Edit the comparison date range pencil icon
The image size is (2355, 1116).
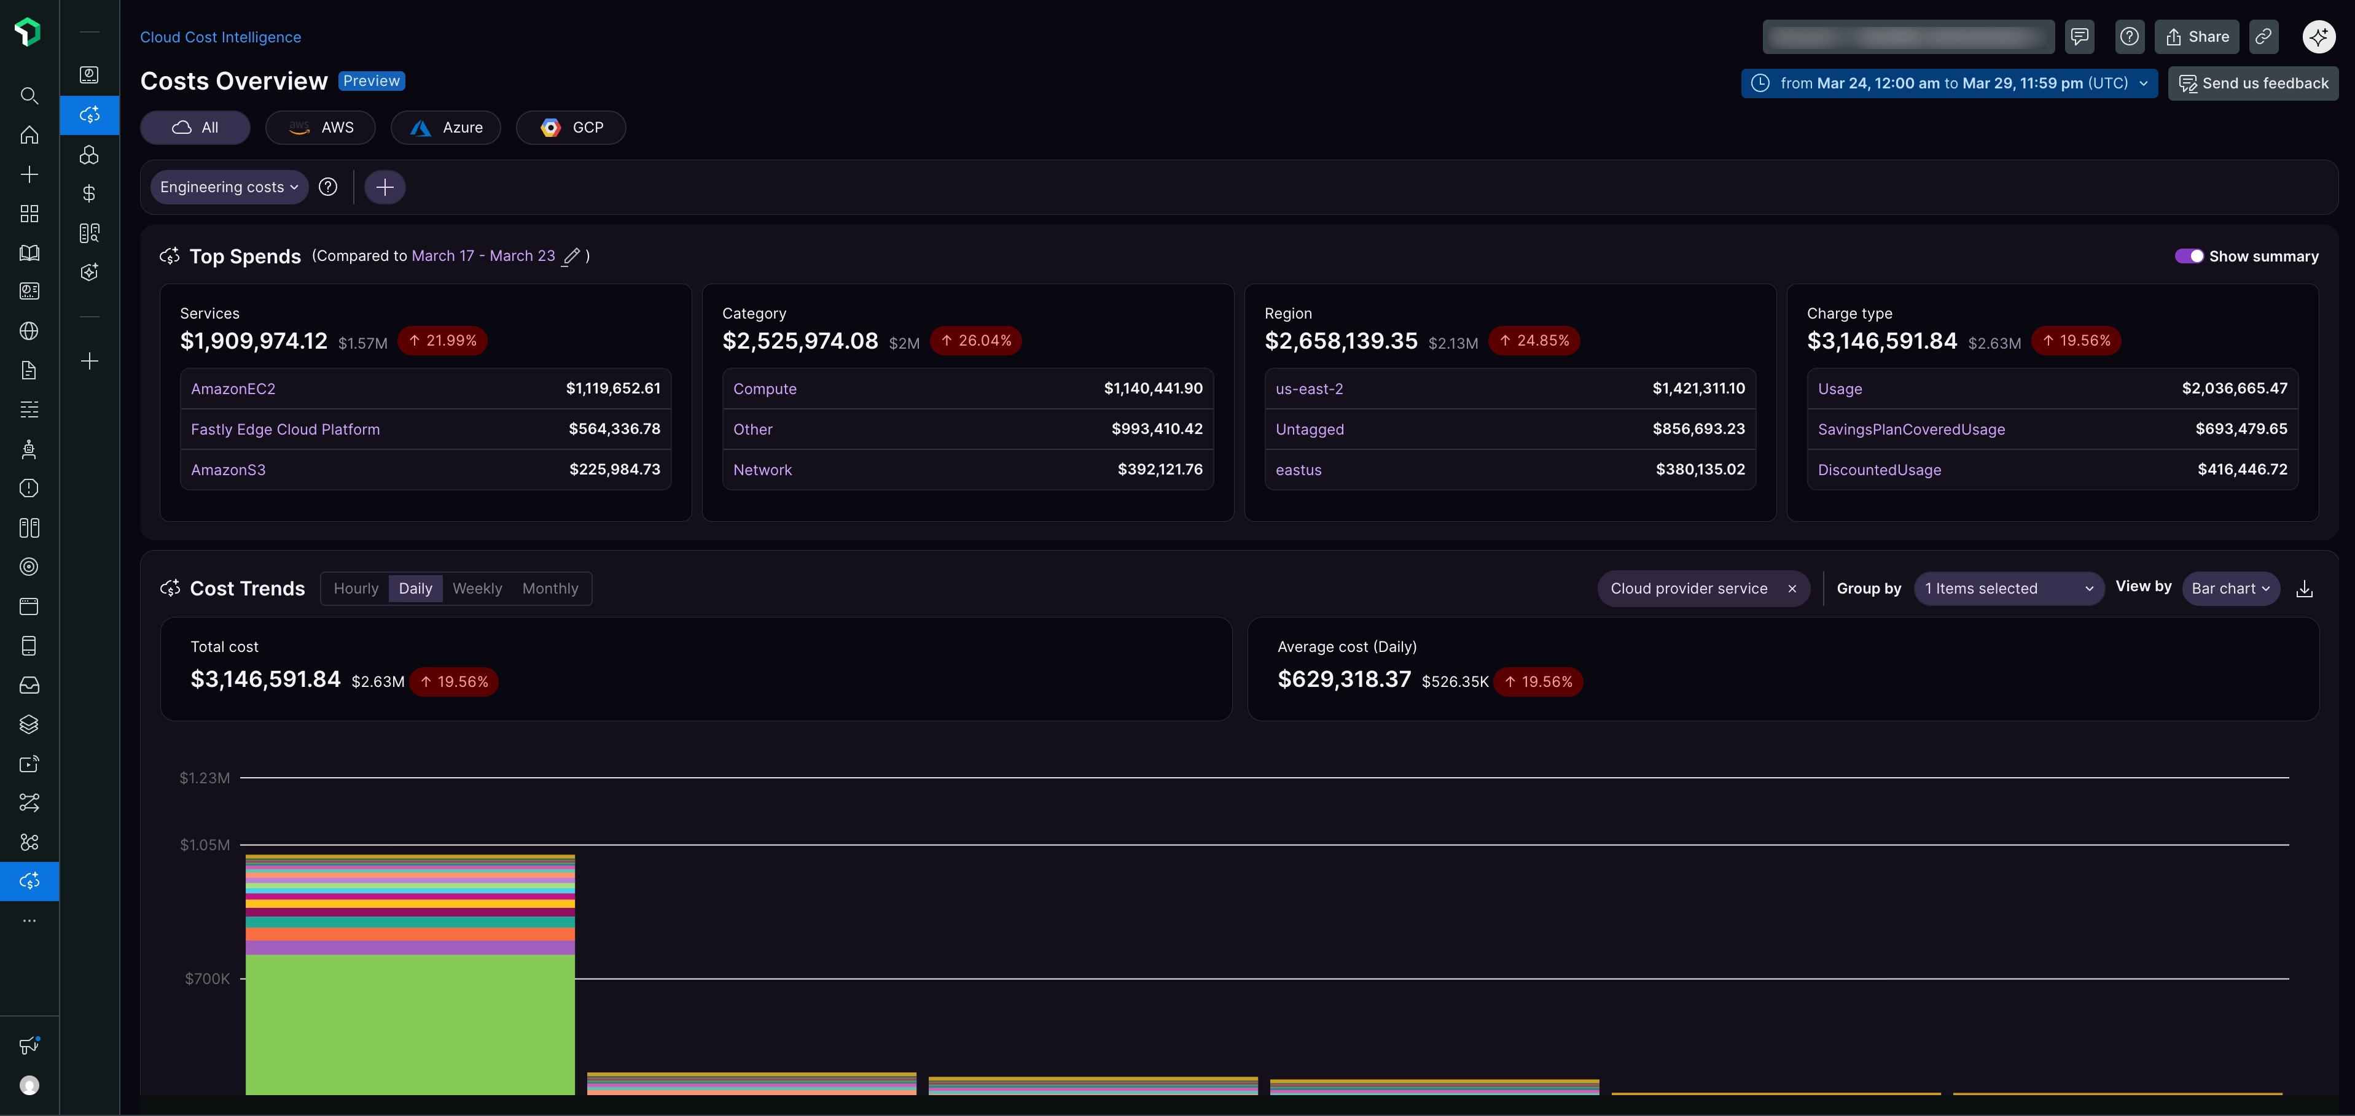point(571,256)
